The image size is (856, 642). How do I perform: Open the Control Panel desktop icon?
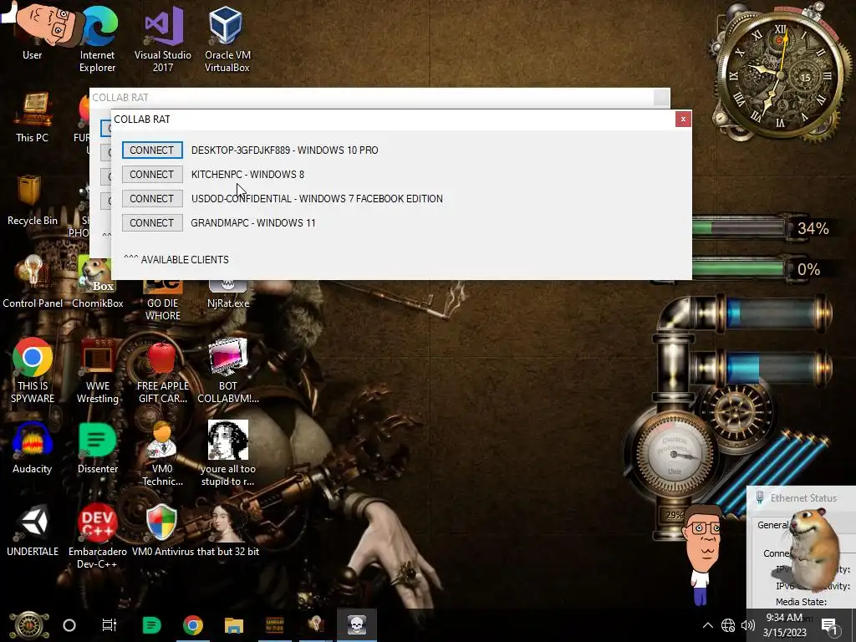(x=33, y=283)
